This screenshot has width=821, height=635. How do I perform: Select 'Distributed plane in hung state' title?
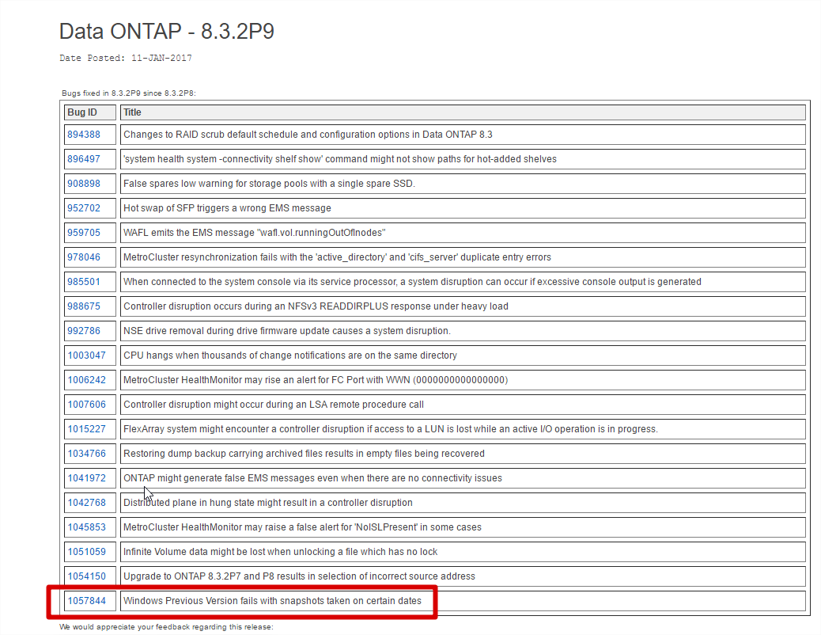pyautogui.click(x=268, y=502)
